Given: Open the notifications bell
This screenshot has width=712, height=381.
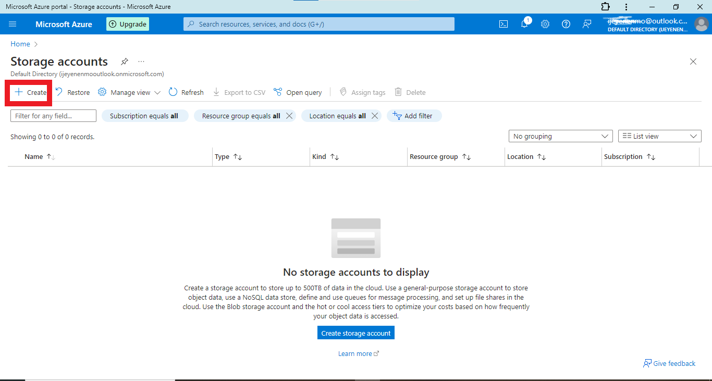Looking at the screenshot, I should tap(525, 24).
